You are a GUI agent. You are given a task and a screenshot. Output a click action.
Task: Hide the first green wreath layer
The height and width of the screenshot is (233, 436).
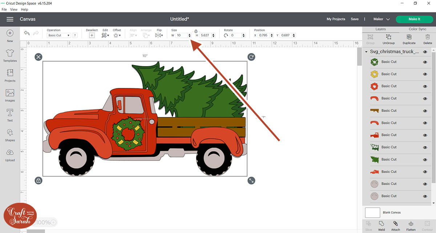(425, 62)
